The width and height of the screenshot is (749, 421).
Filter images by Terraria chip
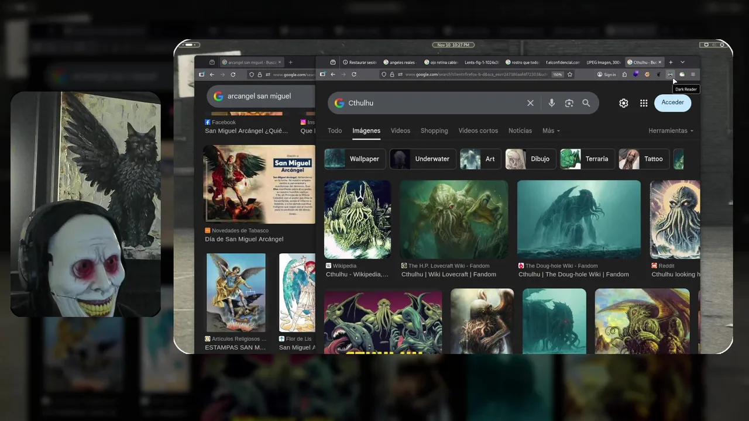pyautogui.click(x=587, y=158)
